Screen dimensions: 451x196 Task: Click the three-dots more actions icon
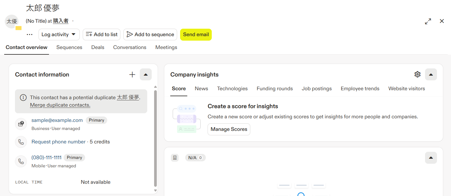click(x=30, y=35)
